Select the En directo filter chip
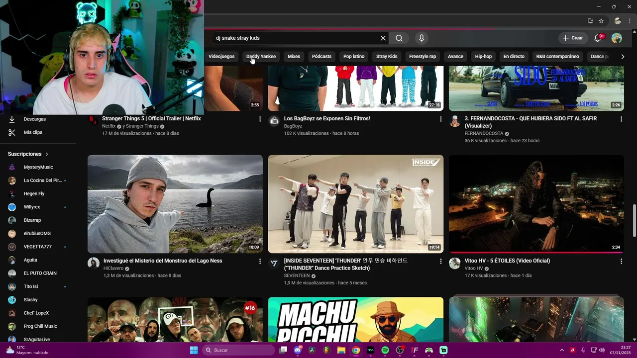 514,57
